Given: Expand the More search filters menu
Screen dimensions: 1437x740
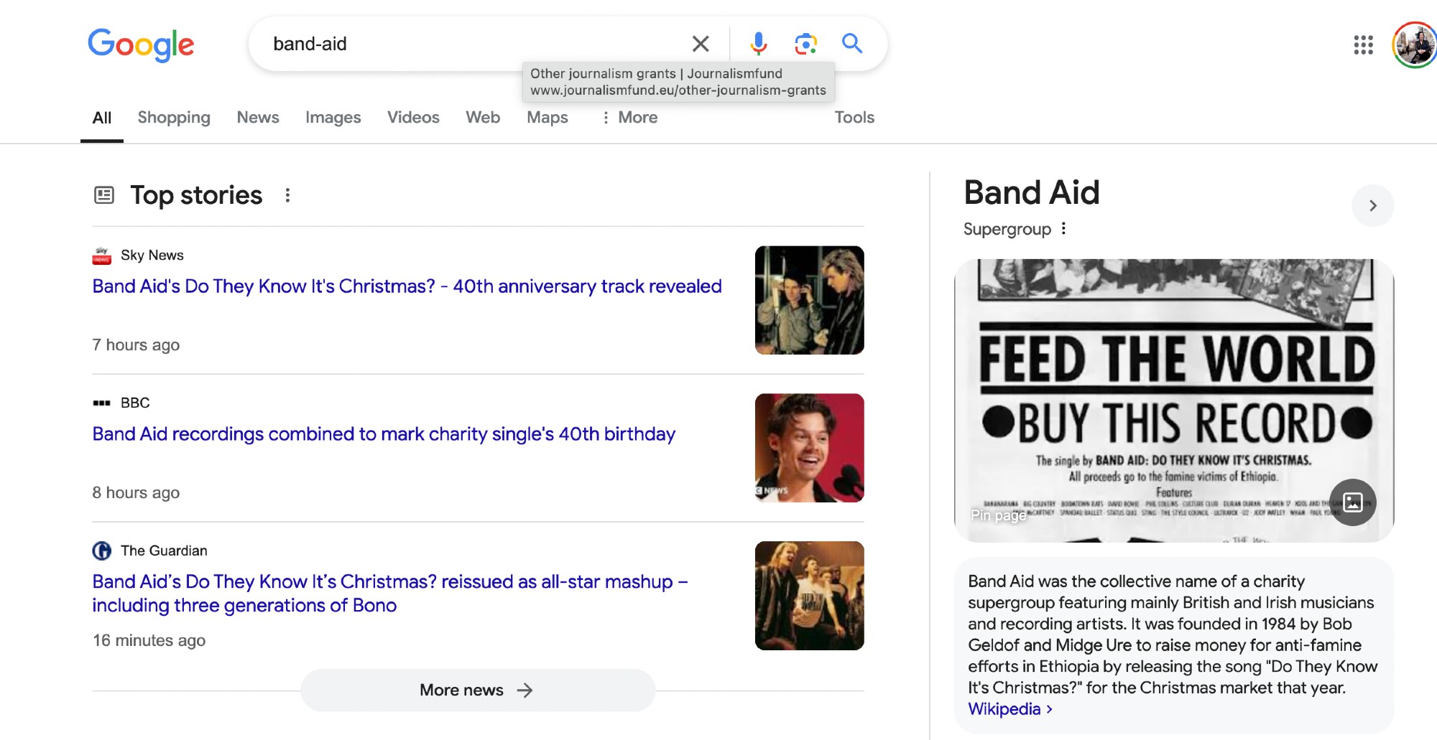Looking at the screenshot, I should pos(629,118).
